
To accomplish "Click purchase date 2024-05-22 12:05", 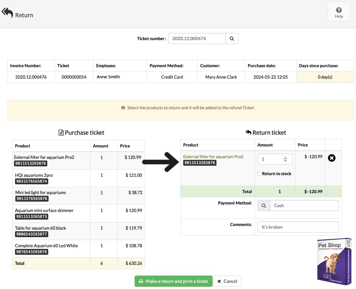I will pos(271,77).
